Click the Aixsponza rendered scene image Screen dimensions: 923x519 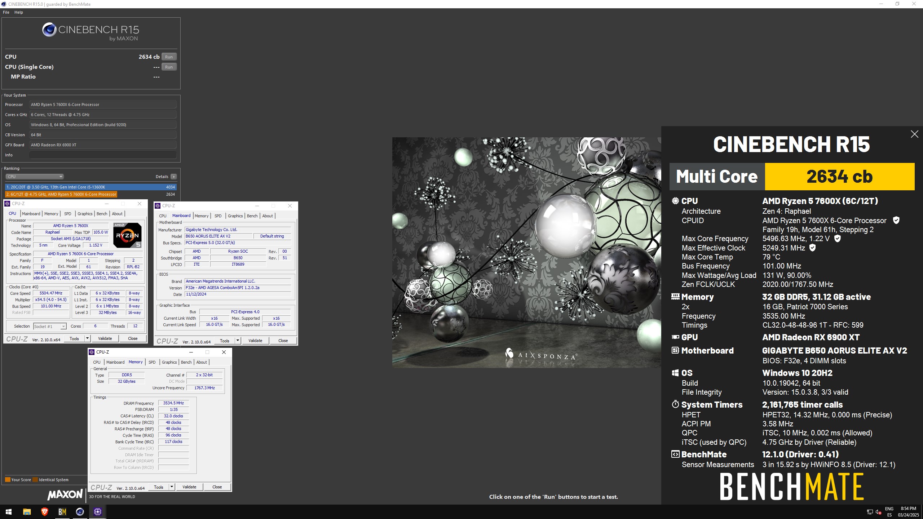[527, 252]
